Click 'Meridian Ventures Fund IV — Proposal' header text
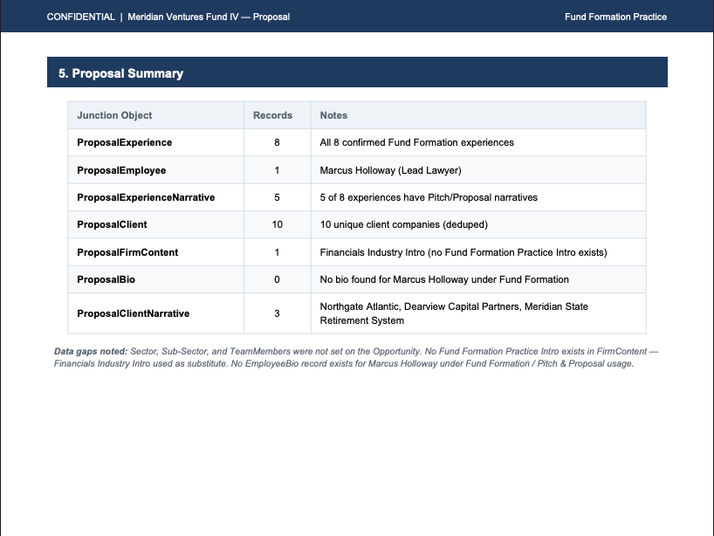 coord(209,17)
